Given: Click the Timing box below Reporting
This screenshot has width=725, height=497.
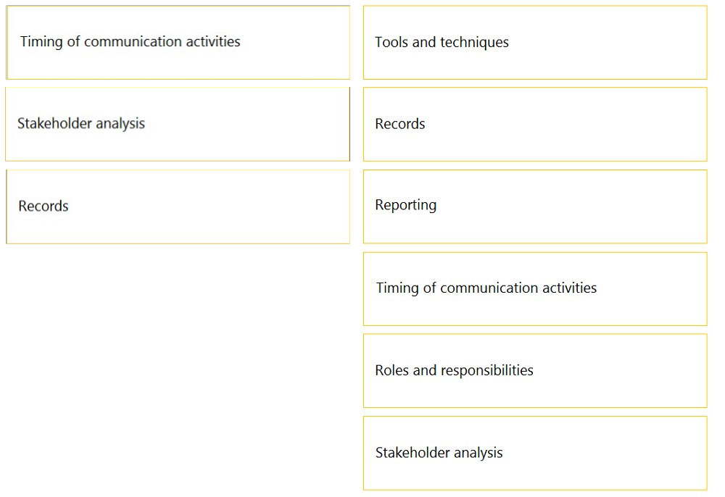Looking at the screenshot, I should point(535,288).
